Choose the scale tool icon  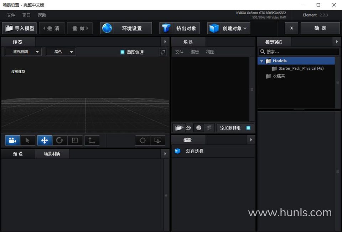pyautogui.click(x=75, y=141)
